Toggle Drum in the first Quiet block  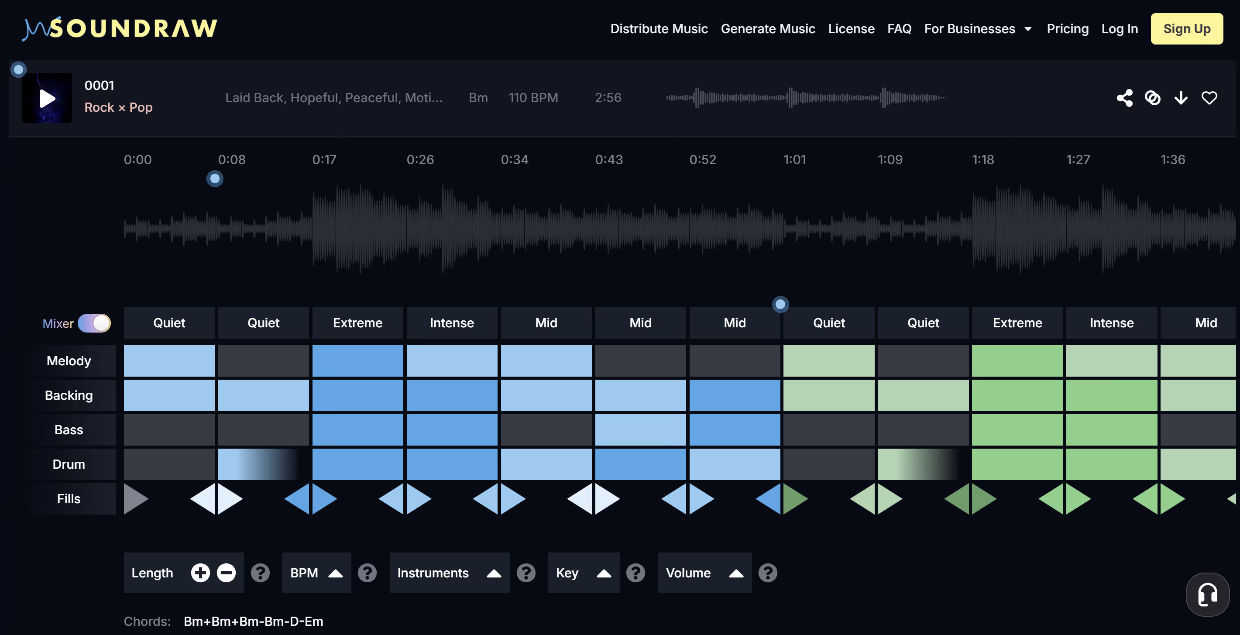[169, 463]
